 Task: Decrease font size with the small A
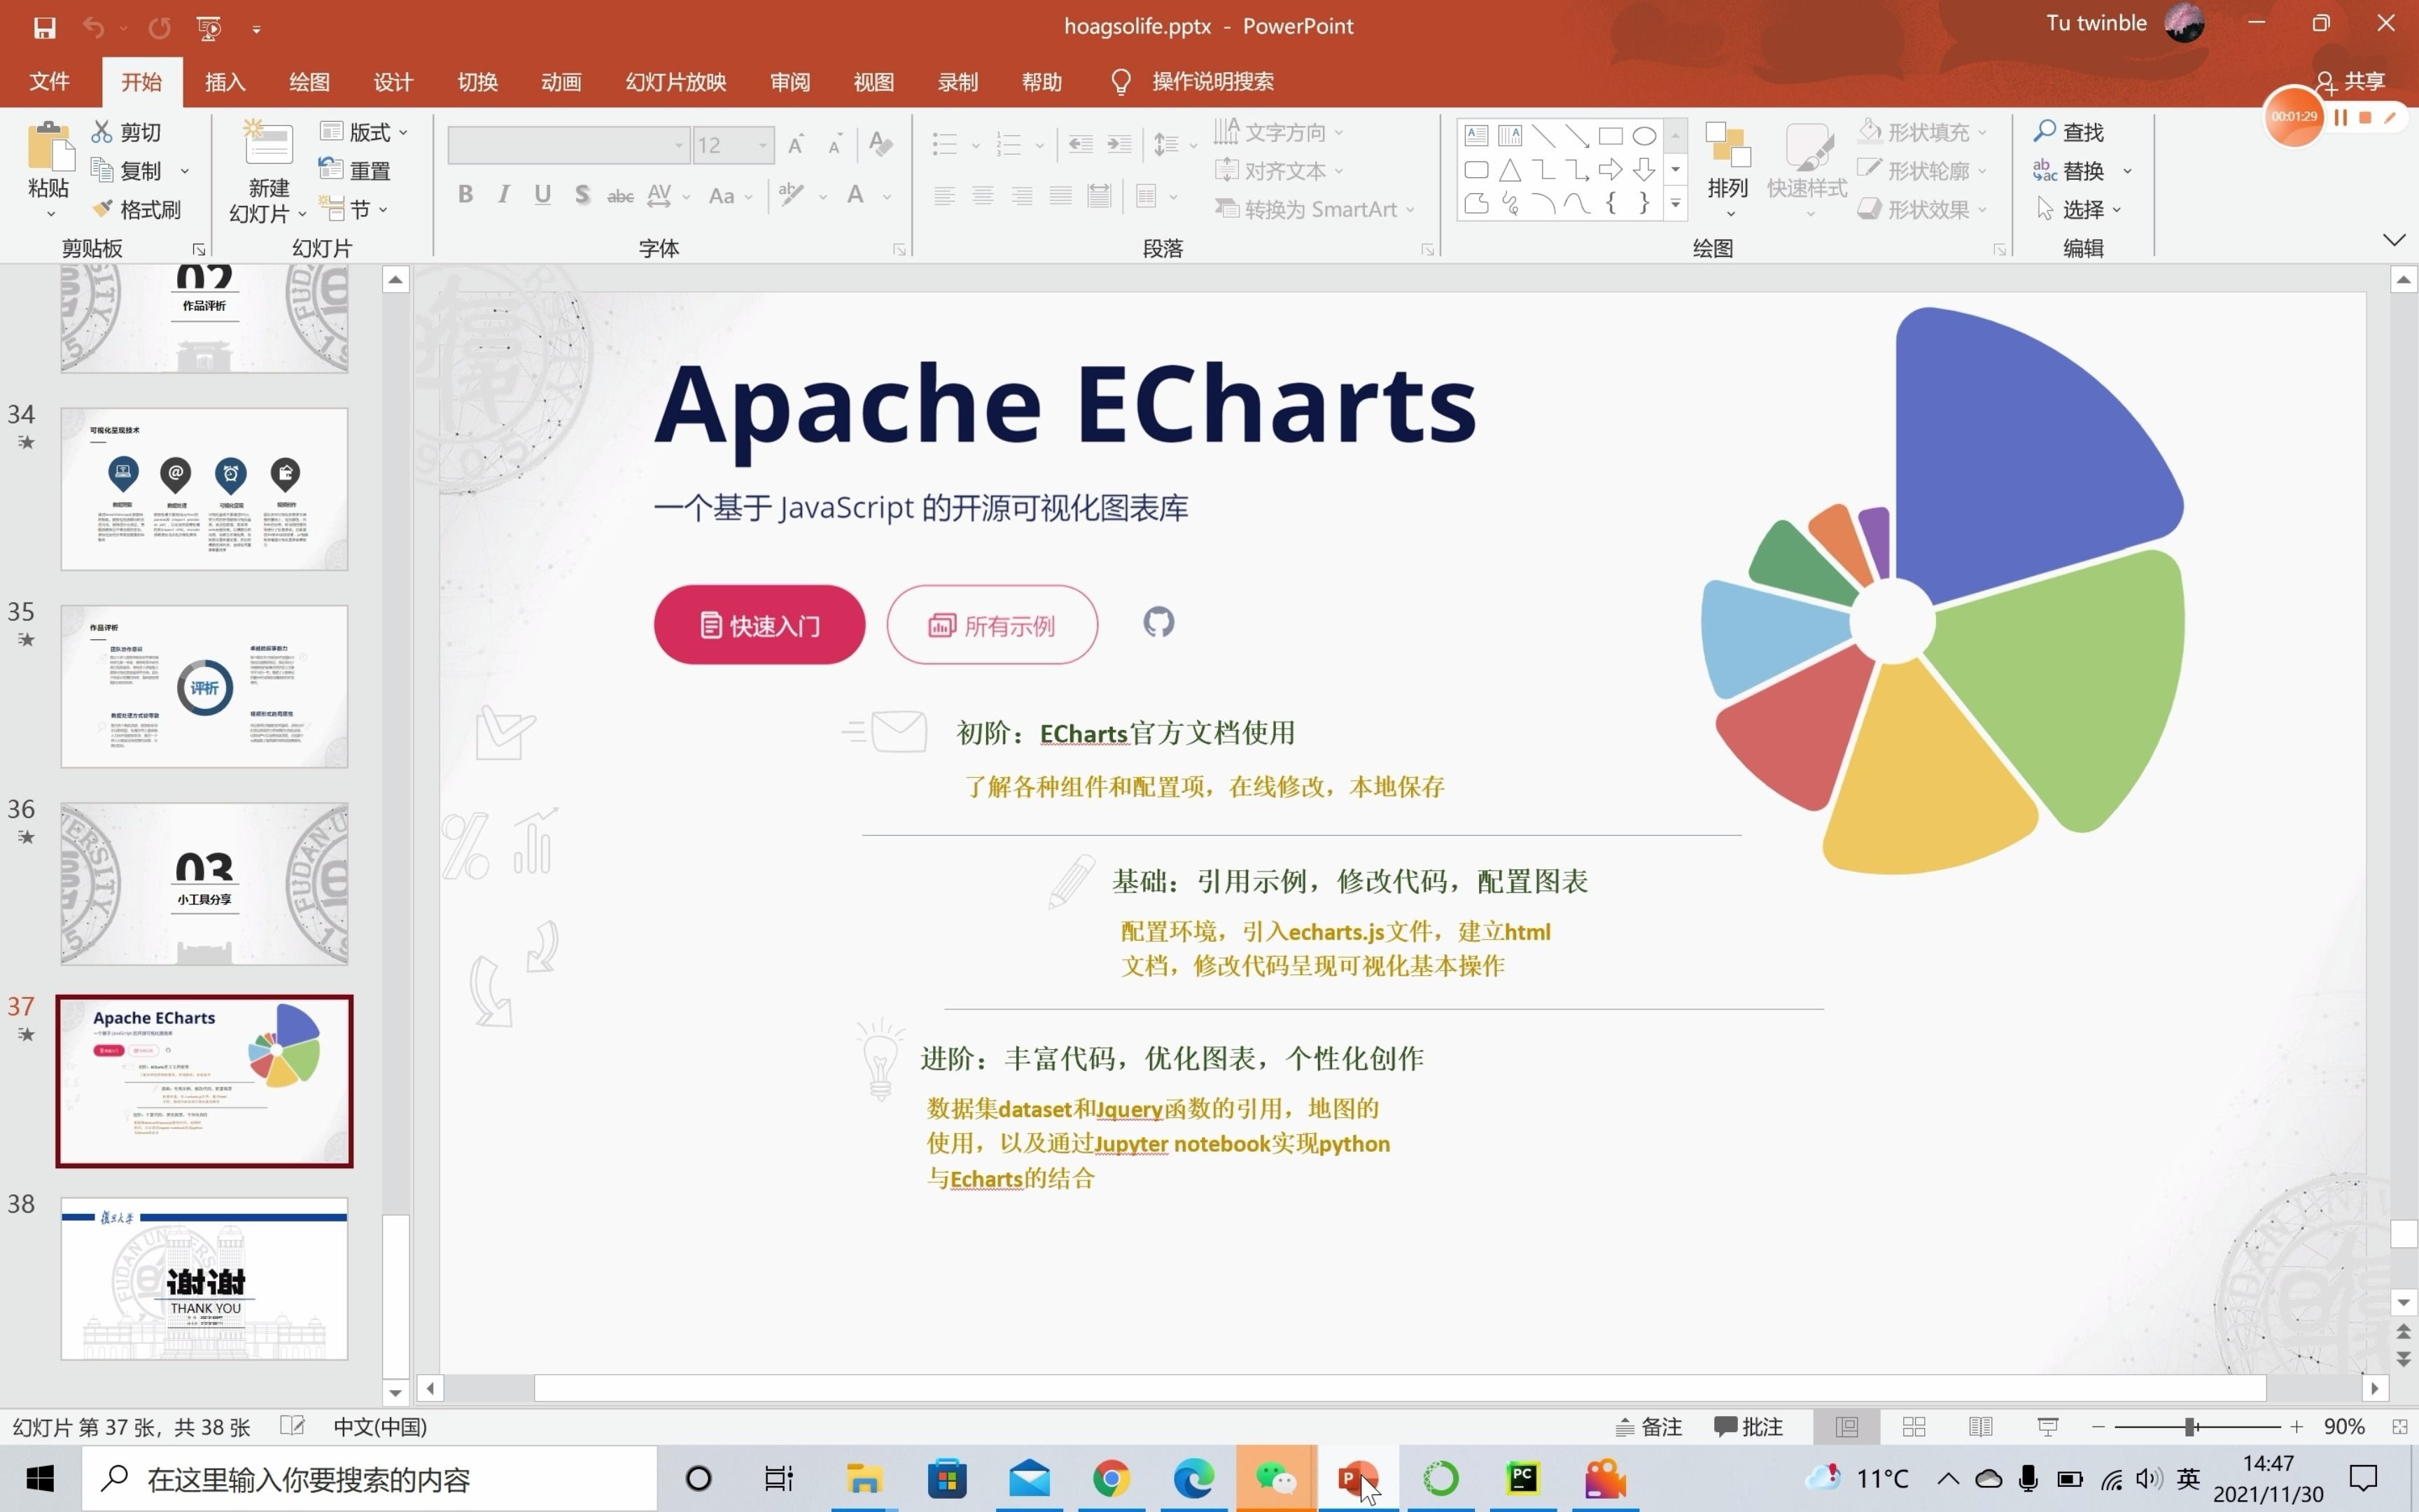pos(834,145)
